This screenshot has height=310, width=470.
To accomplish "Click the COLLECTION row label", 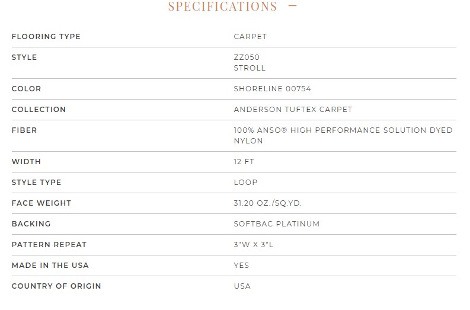I will coord(39,110).
